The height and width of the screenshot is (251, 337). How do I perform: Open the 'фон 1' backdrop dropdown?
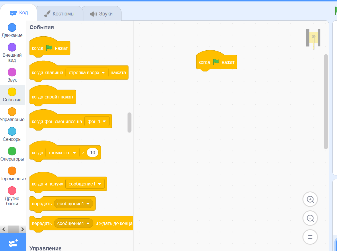pyautogui.click(x=97, y=121)
